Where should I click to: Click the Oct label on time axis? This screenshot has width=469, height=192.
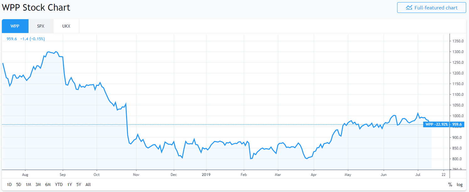[96, 174]
